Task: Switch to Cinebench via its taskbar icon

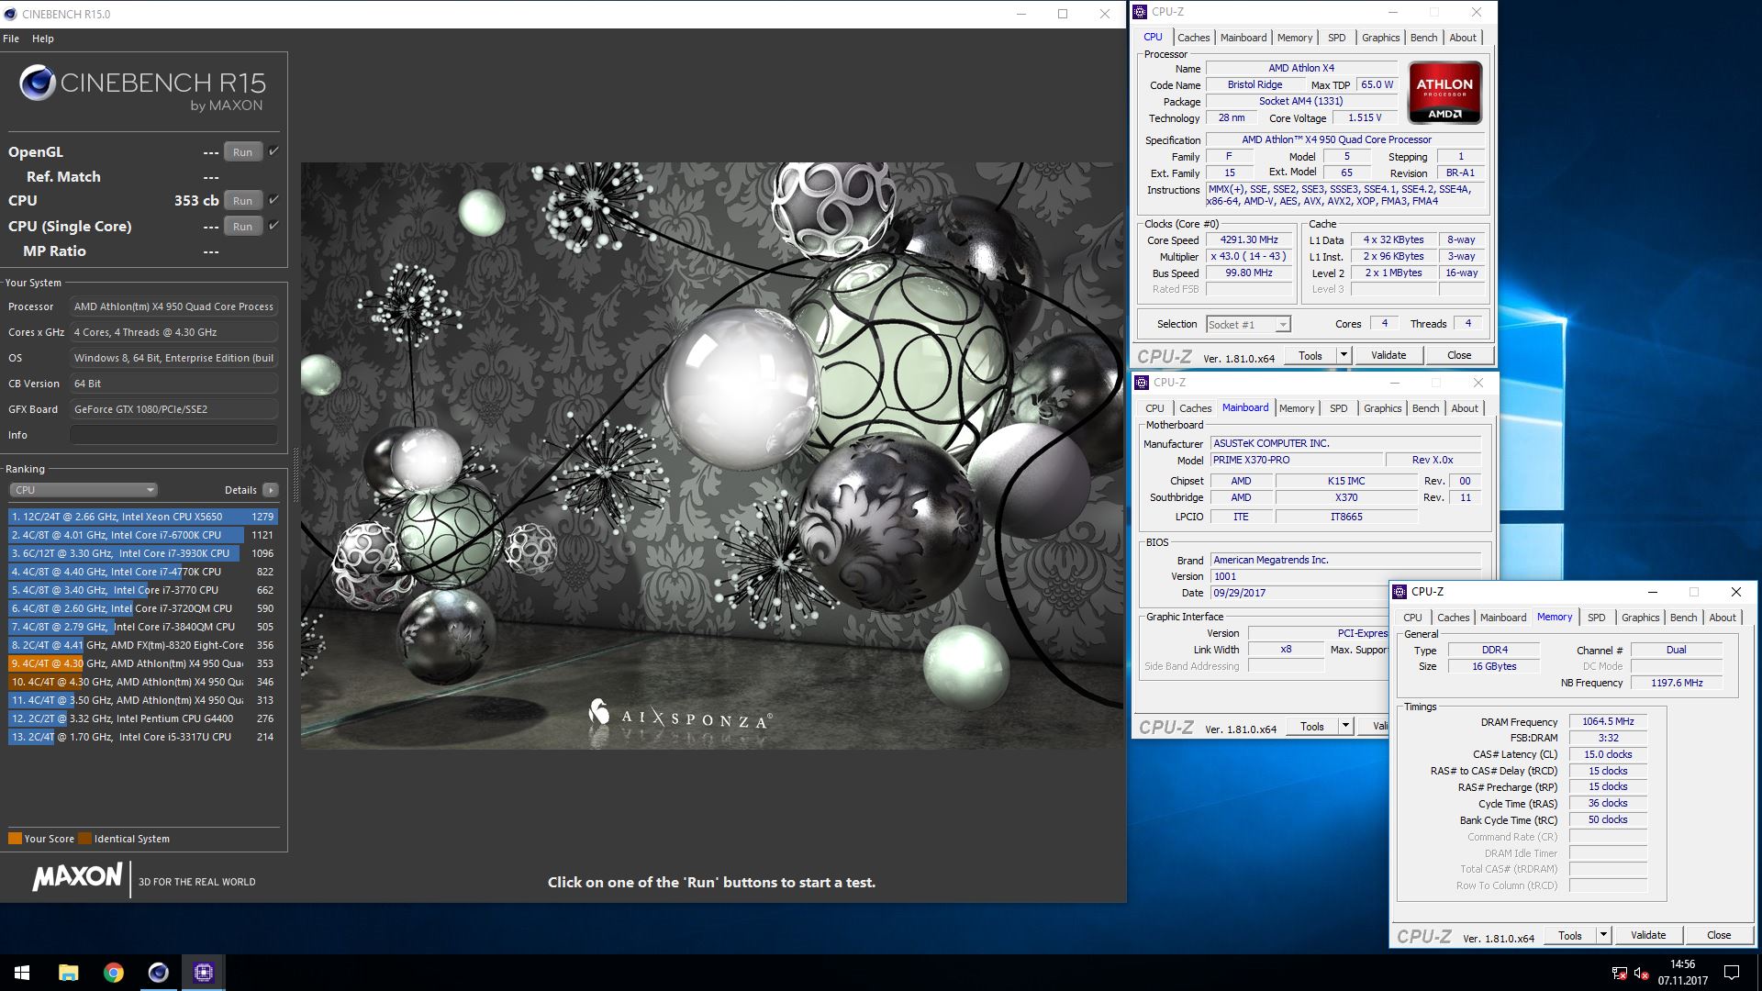Action: tap(158, 973)
